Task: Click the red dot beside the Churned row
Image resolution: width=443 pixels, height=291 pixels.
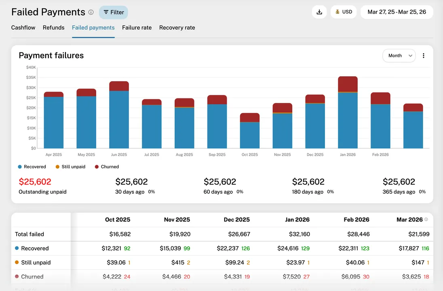Action: tap(17, 276)
